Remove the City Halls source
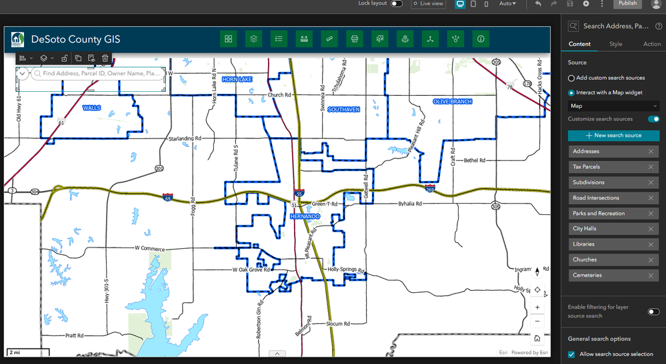This screenshot has width=666, height=364. [651, 229]
